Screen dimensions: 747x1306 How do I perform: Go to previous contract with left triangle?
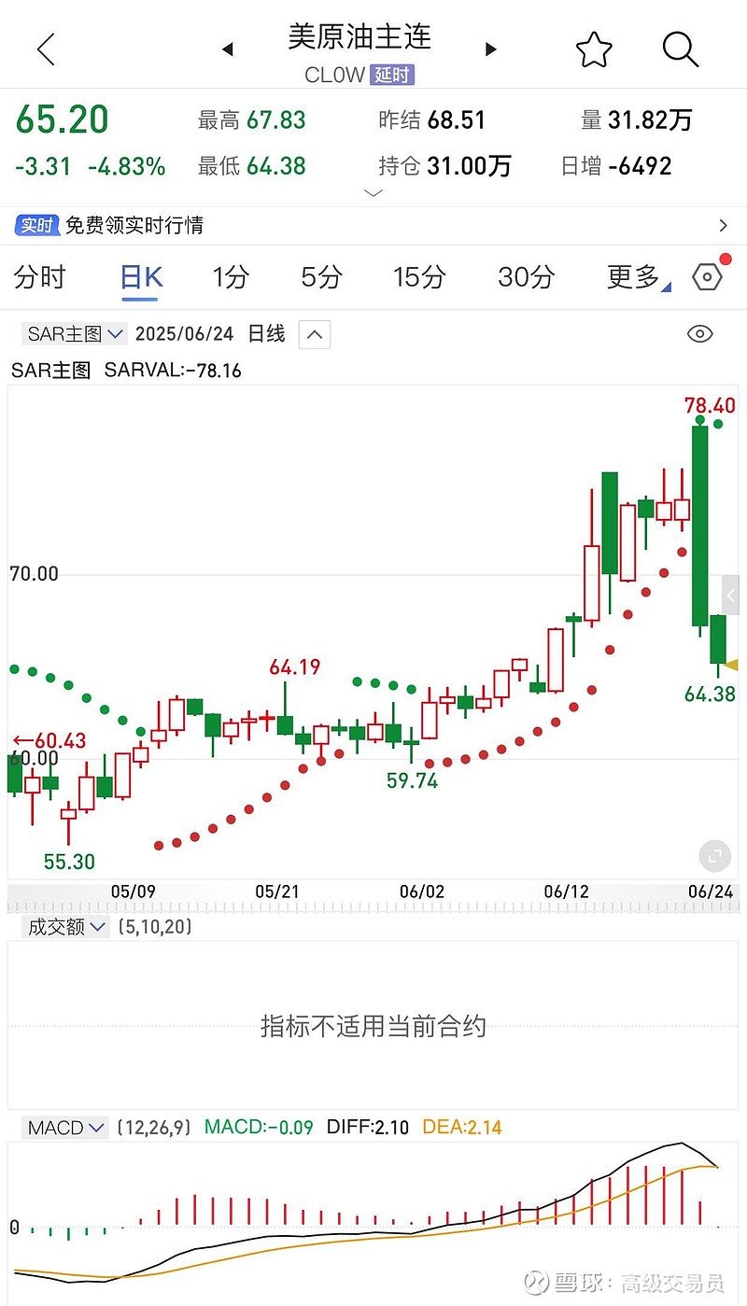tap(227, 49)
